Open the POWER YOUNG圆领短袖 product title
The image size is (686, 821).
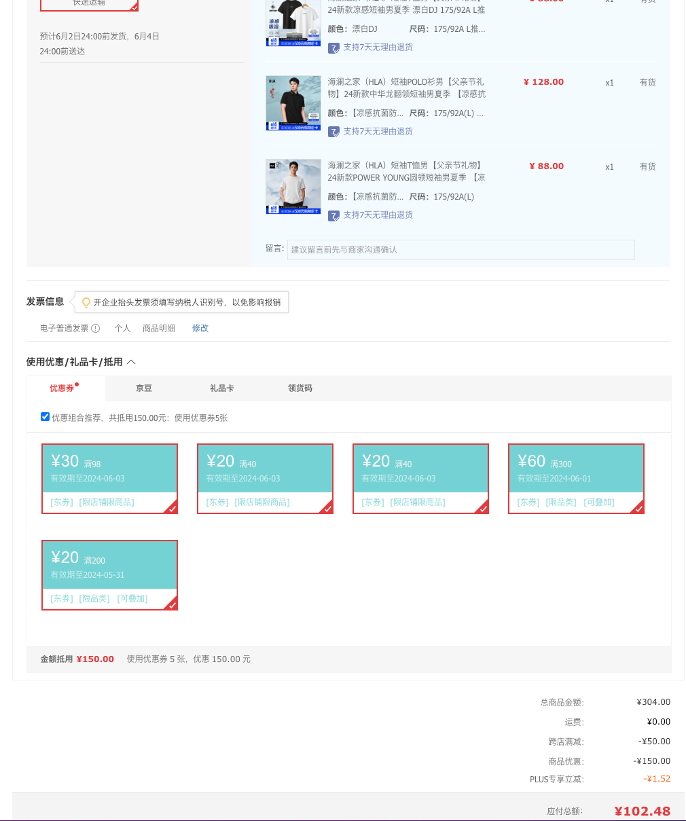click(406, 171)
